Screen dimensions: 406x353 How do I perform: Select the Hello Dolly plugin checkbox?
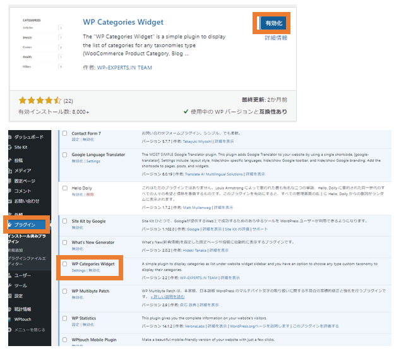(64, 188)
